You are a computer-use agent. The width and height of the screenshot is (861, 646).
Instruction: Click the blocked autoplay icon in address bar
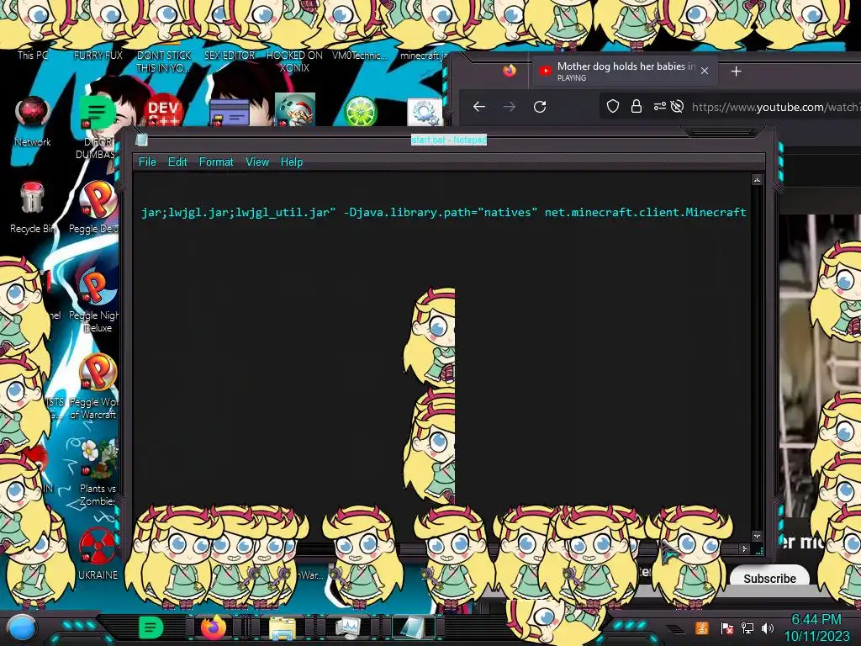click(x=677, y=106)
